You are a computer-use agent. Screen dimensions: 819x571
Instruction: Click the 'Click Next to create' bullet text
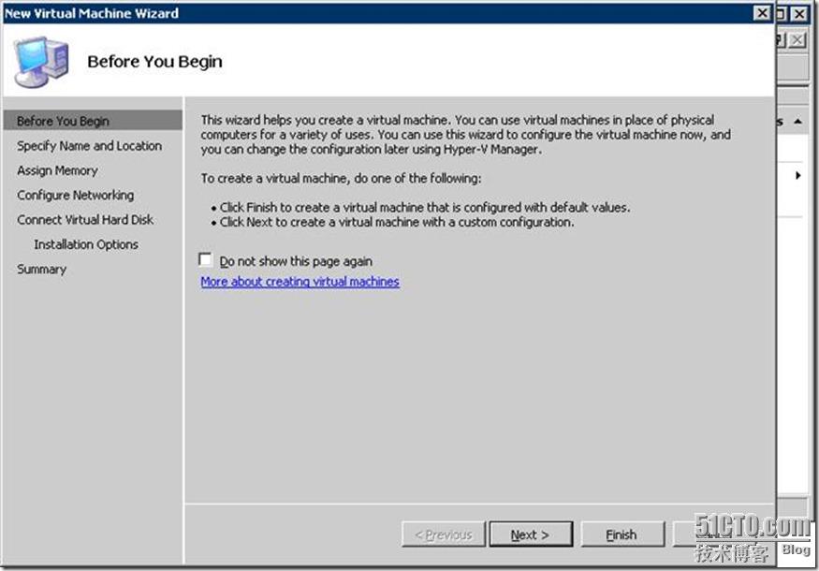[x=397, y=222]
